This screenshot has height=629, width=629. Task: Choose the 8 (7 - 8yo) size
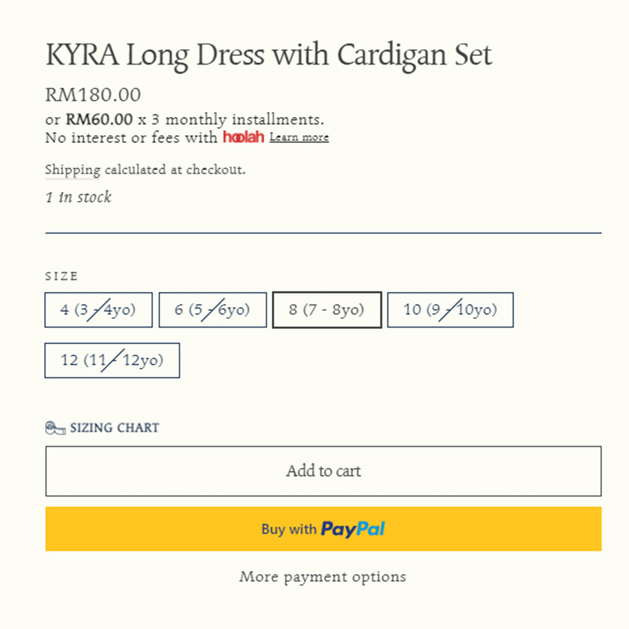(327, 310)
